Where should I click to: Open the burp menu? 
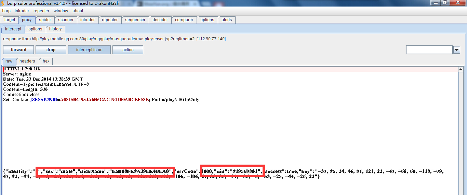click(x=6, y=11)
